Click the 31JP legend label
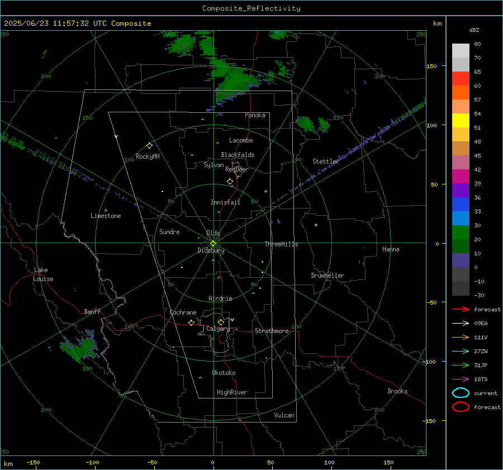The height and width of the screenshot is (470, 503). [481, 365]
